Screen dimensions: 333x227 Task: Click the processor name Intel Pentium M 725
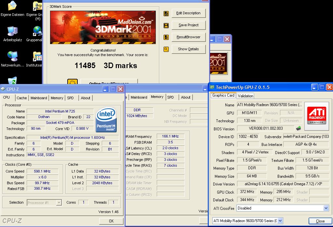60,111
